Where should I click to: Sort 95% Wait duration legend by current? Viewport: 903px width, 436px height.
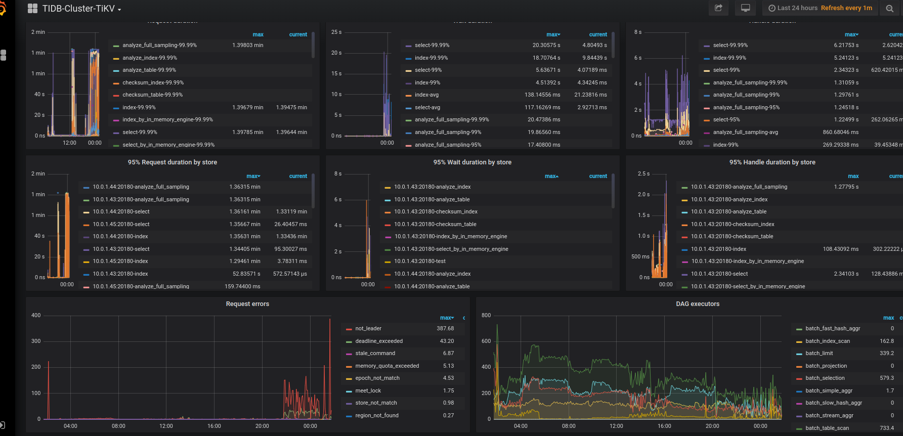[x=597, y=176]
